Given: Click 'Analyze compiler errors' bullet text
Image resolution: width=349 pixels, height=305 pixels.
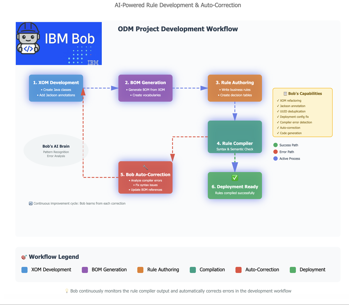Looking at the screenshot, I should 147,181.
